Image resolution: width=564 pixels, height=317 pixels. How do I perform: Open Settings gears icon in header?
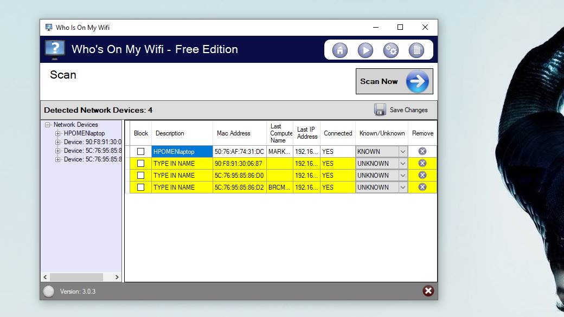click(390, 50)
